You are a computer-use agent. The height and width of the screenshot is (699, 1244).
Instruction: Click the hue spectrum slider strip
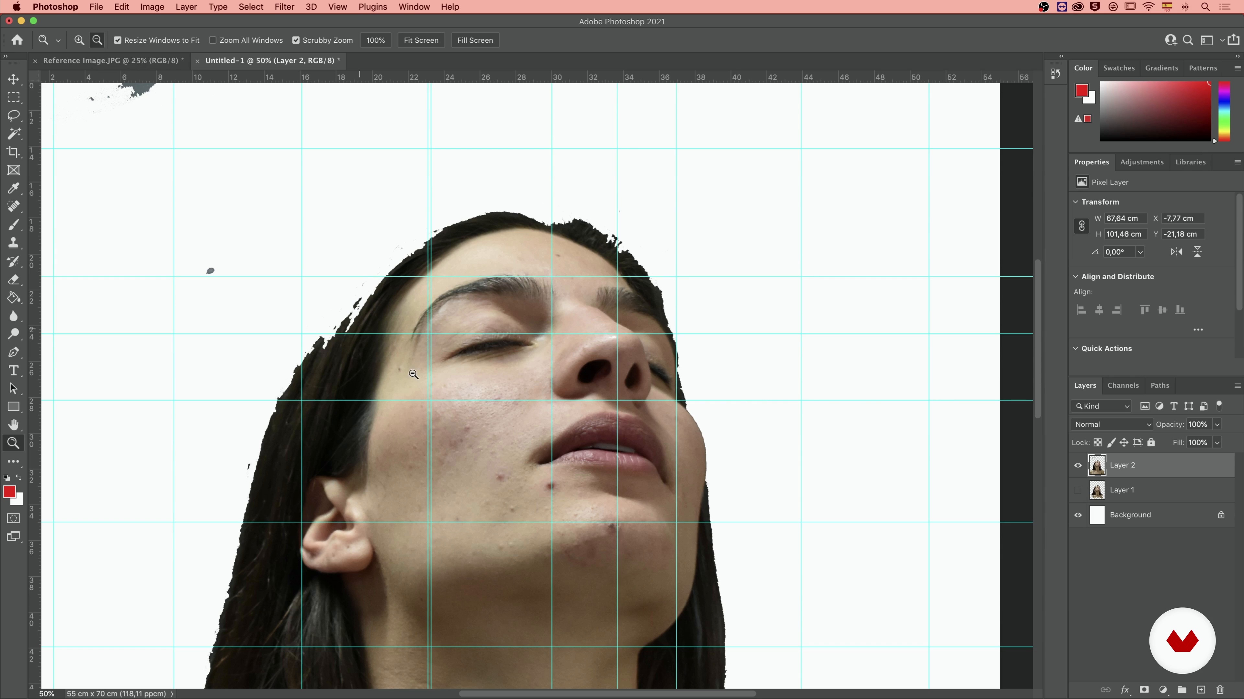click(1224, 111)
